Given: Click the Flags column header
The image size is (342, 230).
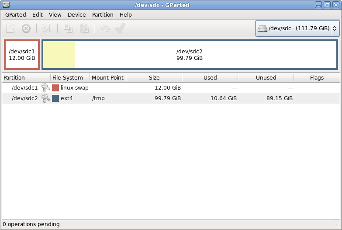Looking at the screenshot, I should point(317,78).
